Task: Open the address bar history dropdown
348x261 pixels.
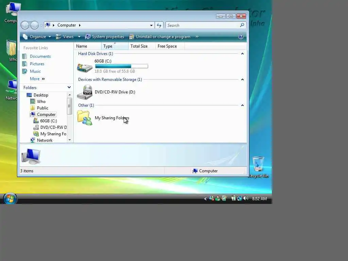Action: pyautogui.click(x=151, y=25)
